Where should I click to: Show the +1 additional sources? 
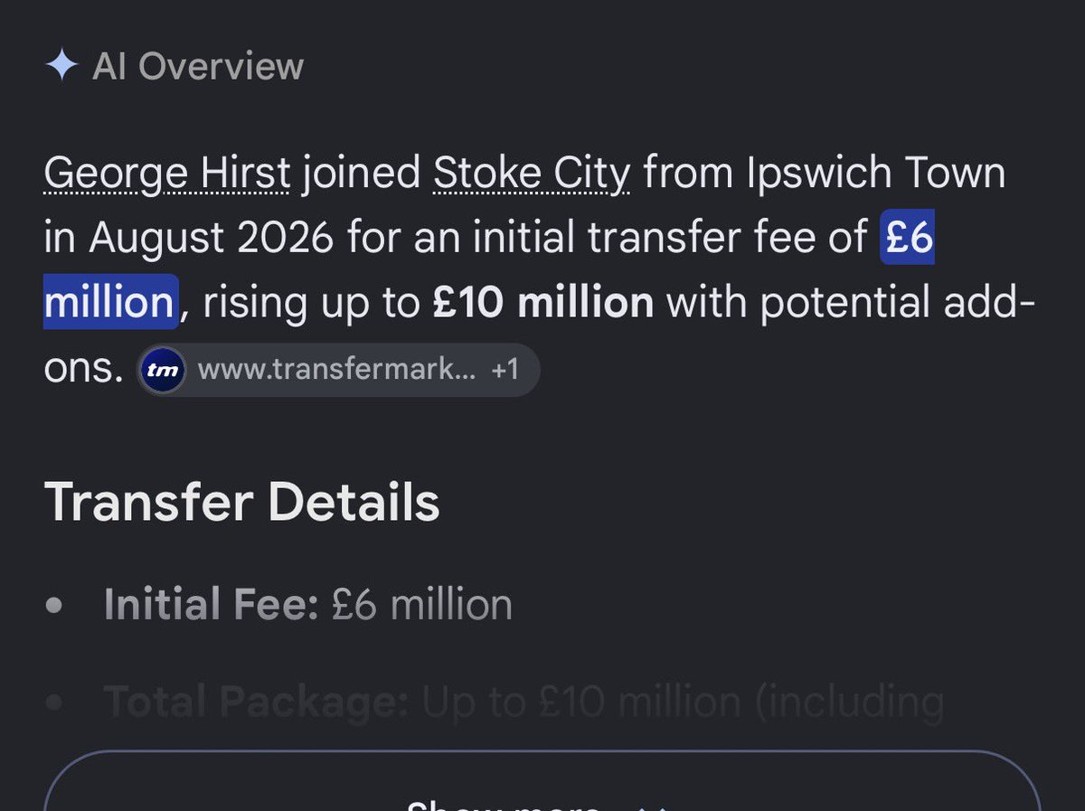point(505,369)
